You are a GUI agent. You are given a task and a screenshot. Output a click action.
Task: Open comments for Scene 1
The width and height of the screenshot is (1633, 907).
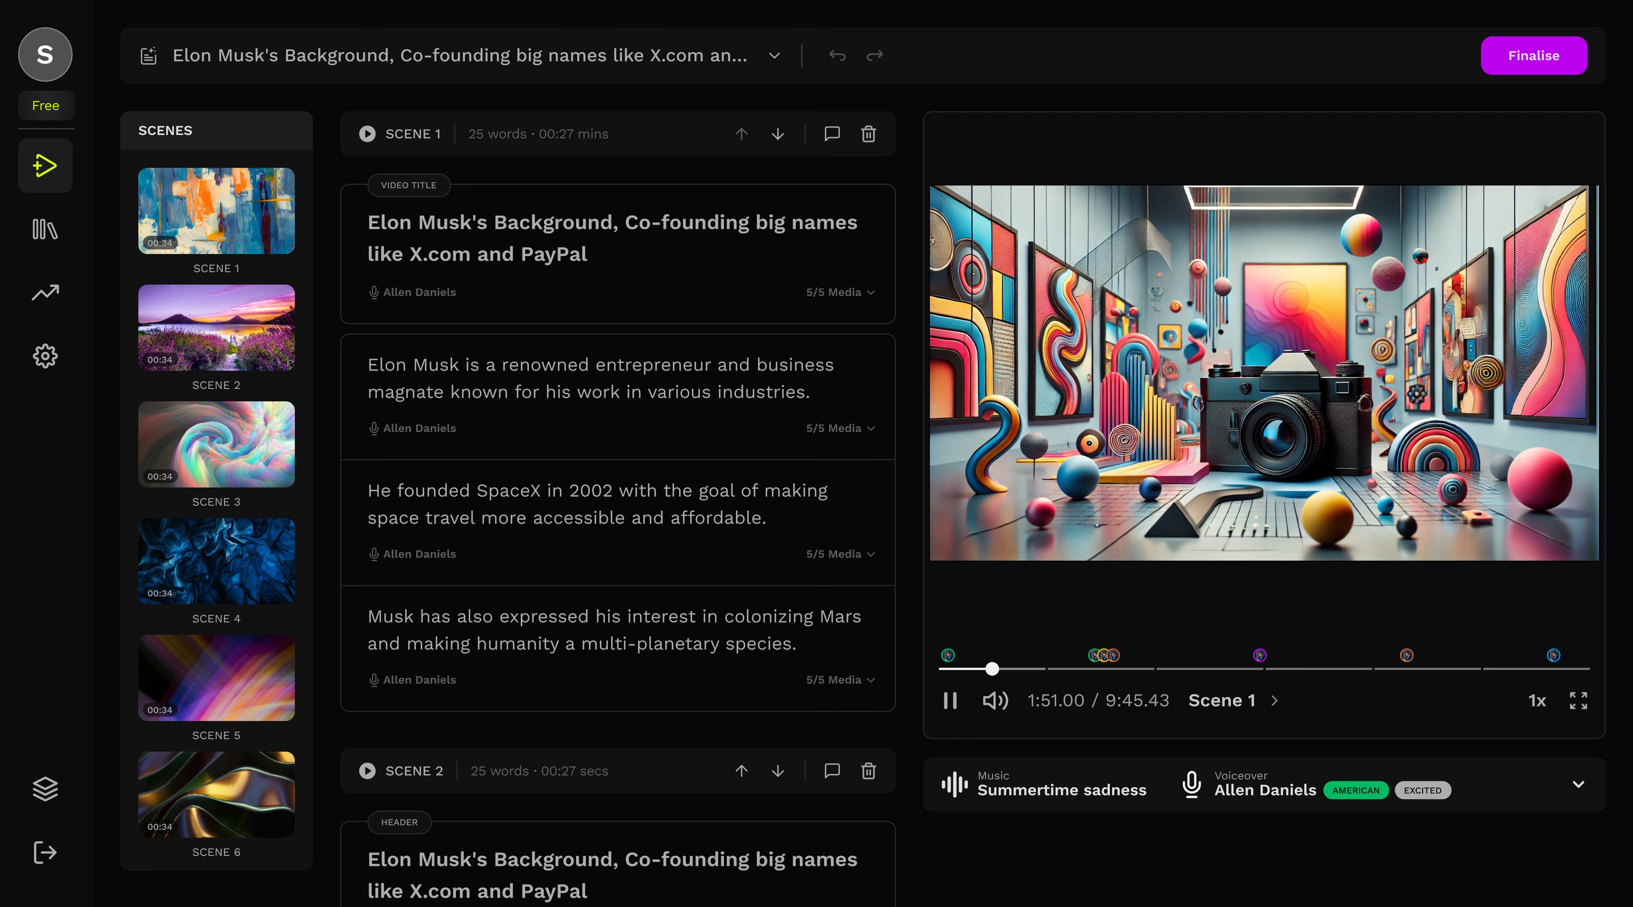pos(832,134)
